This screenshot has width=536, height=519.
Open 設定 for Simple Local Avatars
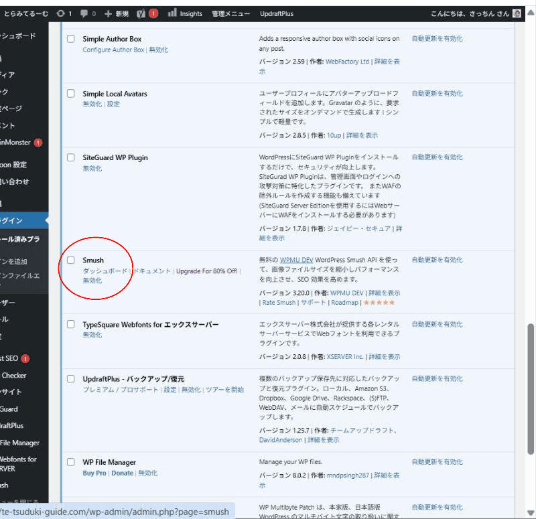[x=113, y=104]
